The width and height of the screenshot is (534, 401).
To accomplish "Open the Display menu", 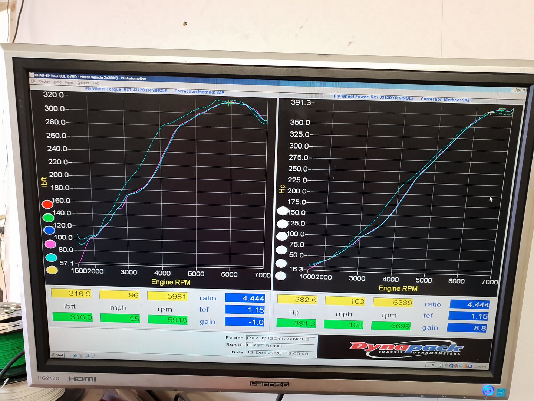I will pyautogui.click(x=44, y=82).
